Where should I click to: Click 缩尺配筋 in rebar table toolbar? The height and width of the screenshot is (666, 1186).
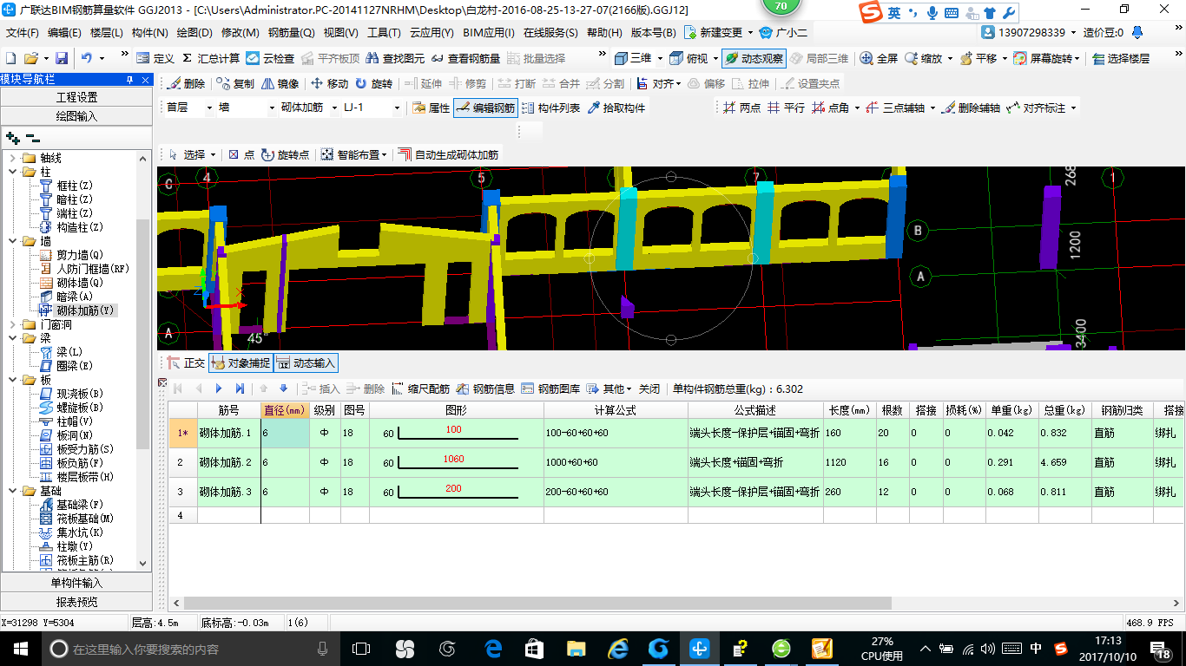click(x=421, y=388)
